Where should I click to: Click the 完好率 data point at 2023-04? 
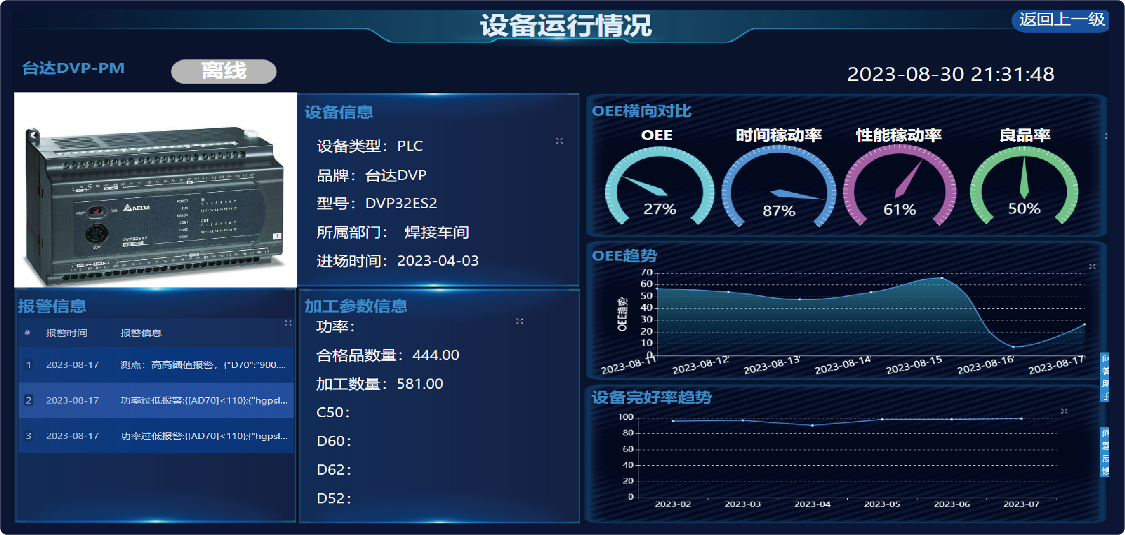tap(812, 425)
